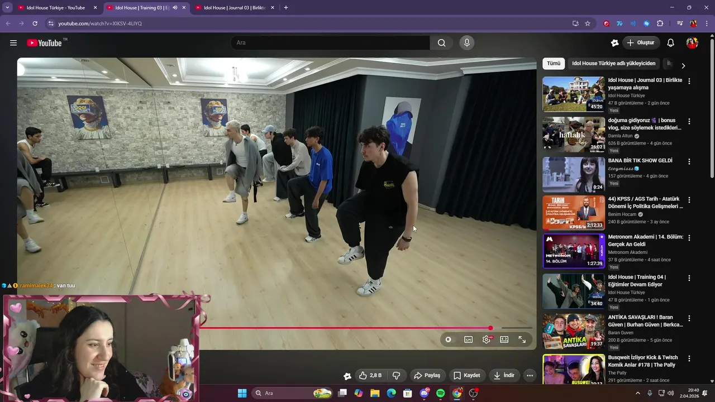
Task: Start voice search with the microphone
Action: click(x=467, y=43)
